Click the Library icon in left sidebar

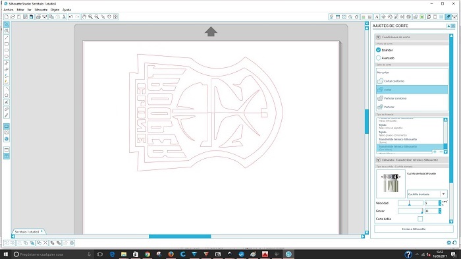[7, 132]
